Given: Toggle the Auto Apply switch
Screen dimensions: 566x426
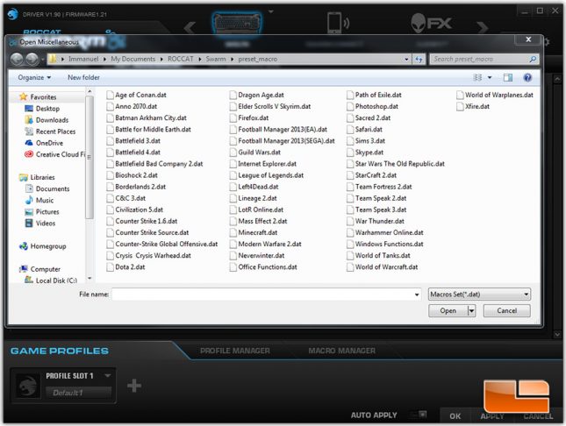Looking at the screenshot, I should (419, 415).
